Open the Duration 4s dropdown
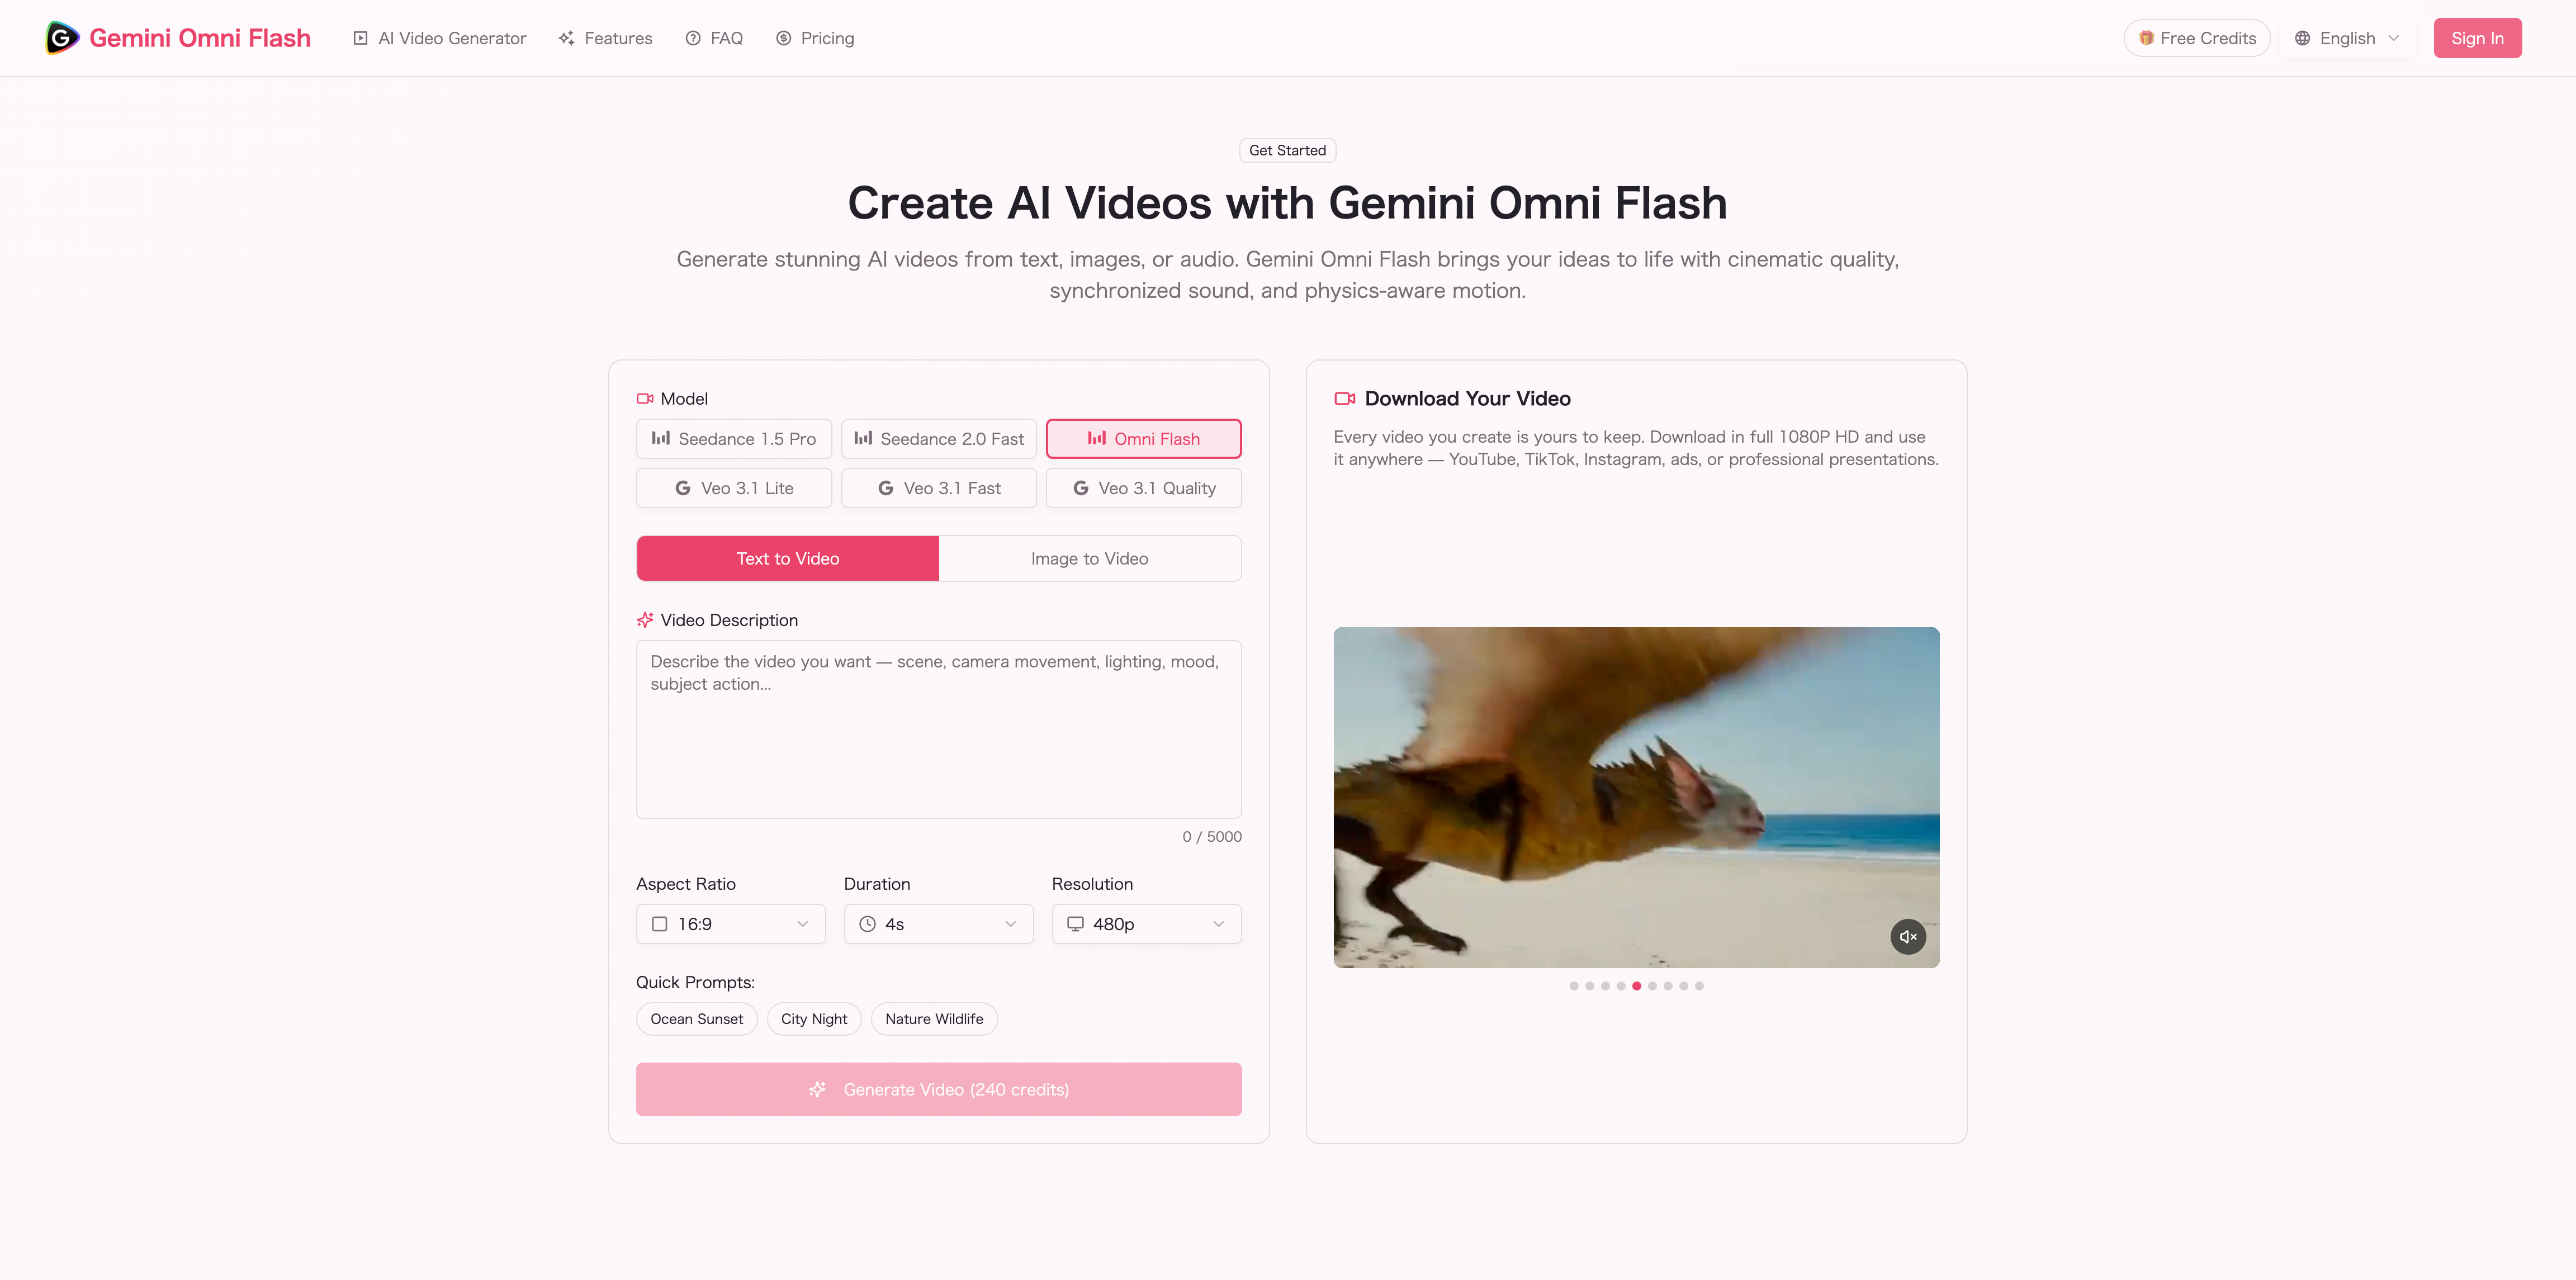 (939, 924)
